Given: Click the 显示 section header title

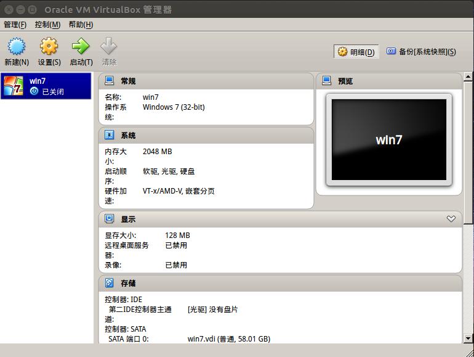Looking at the screenshot, I should pyautogui.click(x=128, y=220).
